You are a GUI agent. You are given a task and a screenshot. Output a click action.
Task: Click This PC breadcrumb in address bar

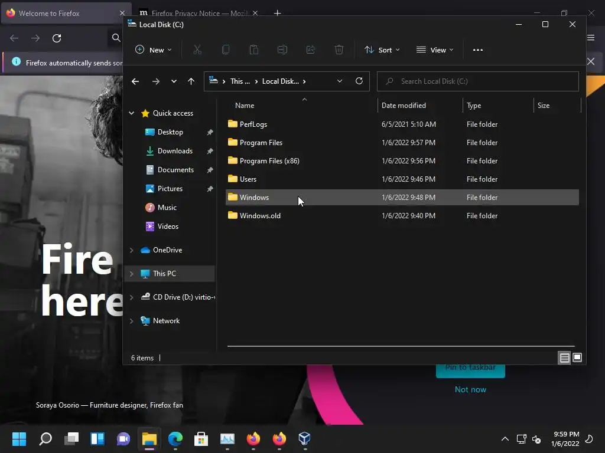pos(240,81)
